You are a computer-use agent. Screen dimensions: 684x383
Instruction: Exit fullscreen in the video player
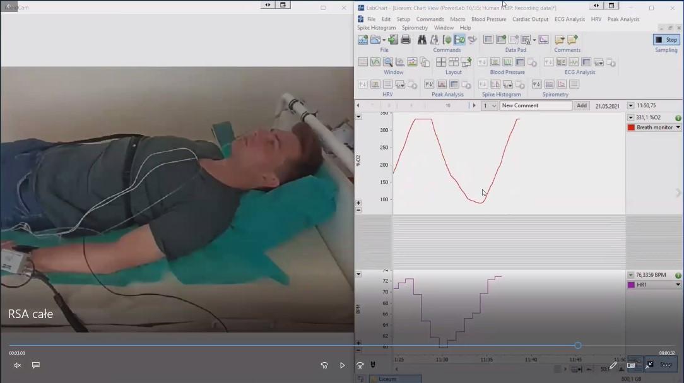(x=649, y=365)
